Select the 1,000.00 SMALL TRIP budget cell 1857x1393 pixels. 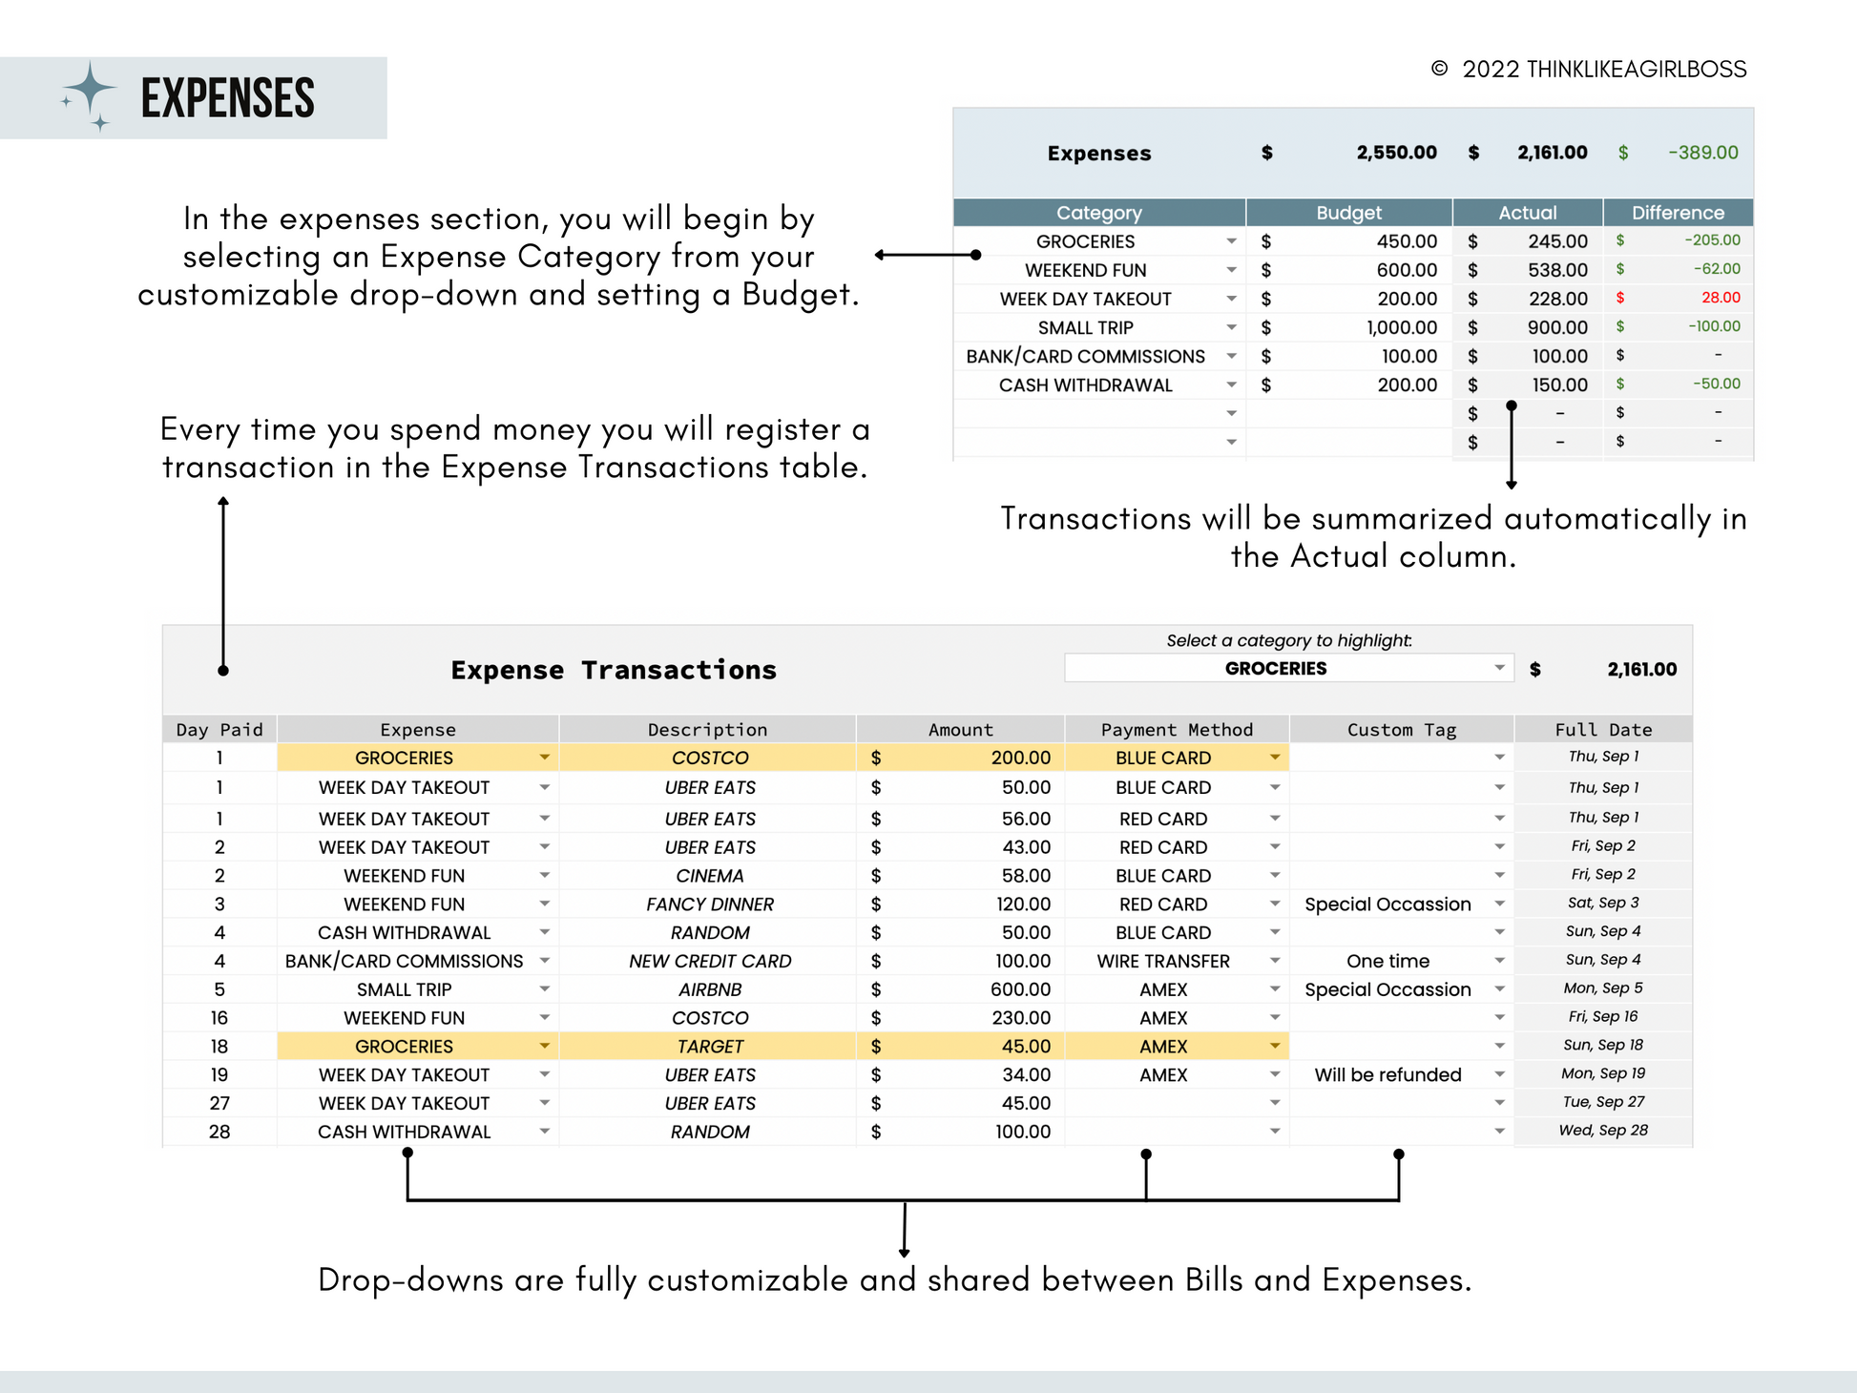[1401, 327]
